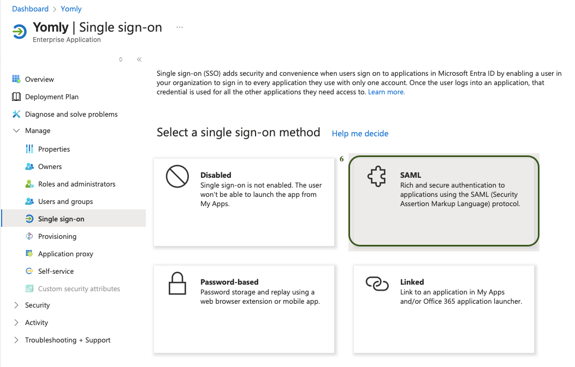Collapse the sidebar with double-chevron button
The height and width of the screenshot is (367, 575).
pos(139,59)
